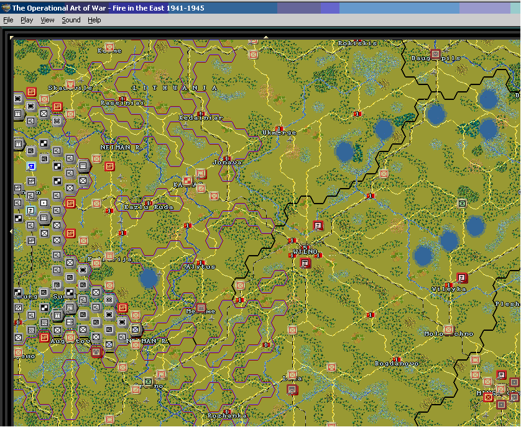Click the Alytus city label
Screen dimensions: 521x427
pyautogui.click(x=200, y=267)
